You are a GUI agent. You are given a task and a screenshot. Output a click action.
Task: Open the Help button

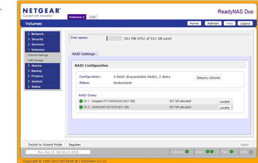[x=229, y=24]
